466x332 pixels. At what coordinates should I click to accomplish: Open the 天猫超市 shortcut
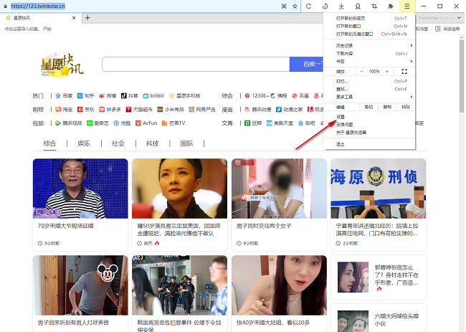[139, 110]
